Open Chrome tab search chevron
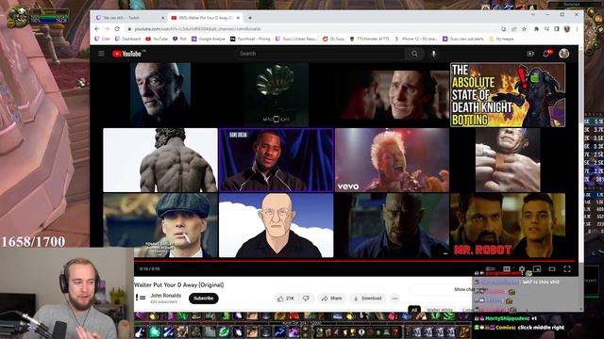The image size is (604, 339). coord(533,15)
